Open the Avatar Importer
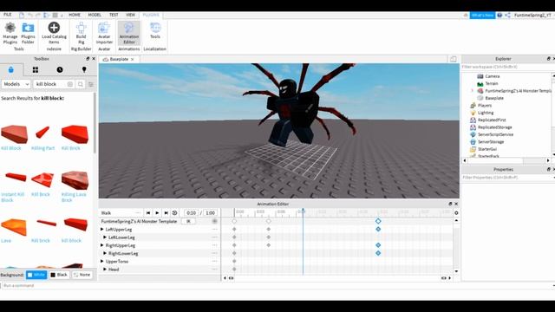 104,33
